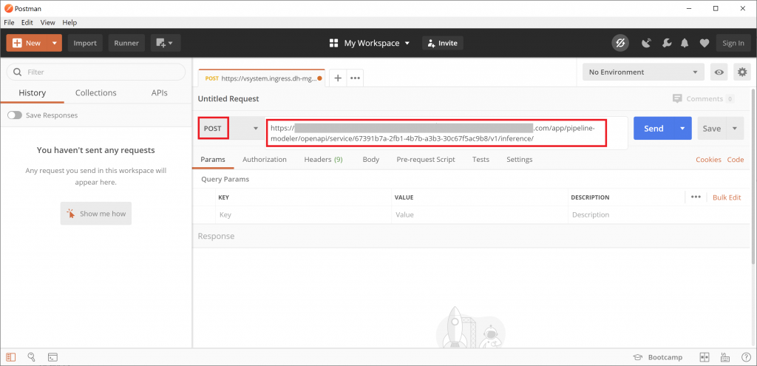Open the View menu
This screenshot has width=757, height=366.
pos(48,22)
